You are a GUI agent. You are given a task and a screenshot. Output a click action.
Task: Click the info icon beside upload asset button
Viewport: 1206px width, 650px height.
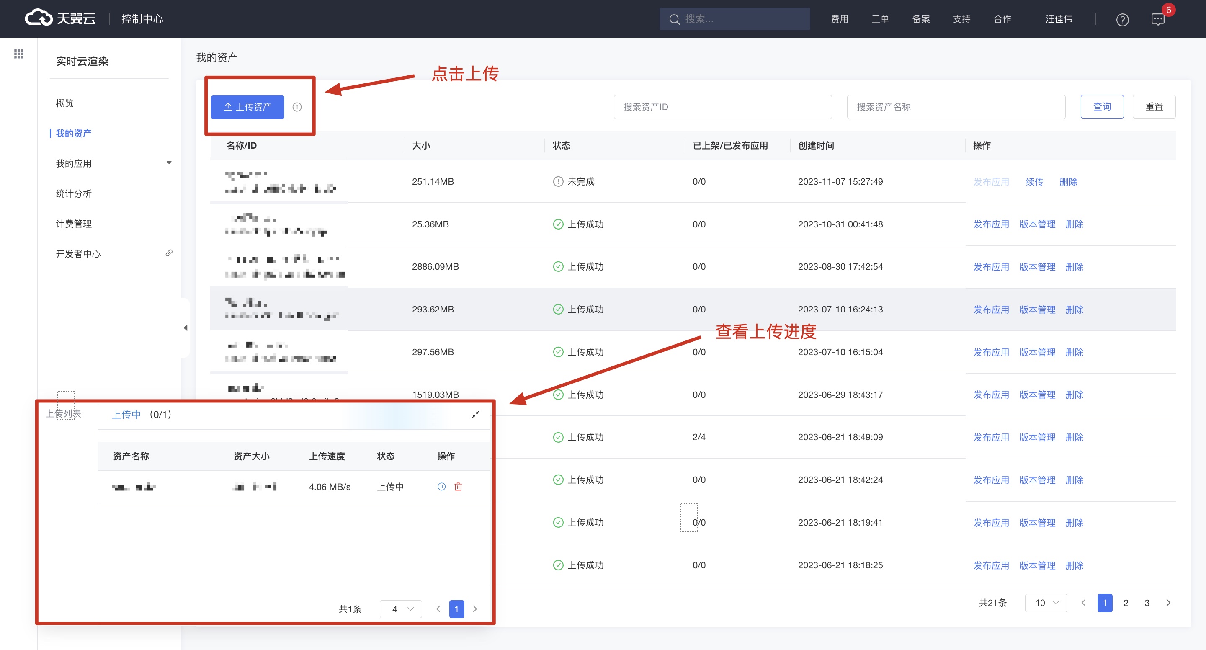(x=297, y=107)
